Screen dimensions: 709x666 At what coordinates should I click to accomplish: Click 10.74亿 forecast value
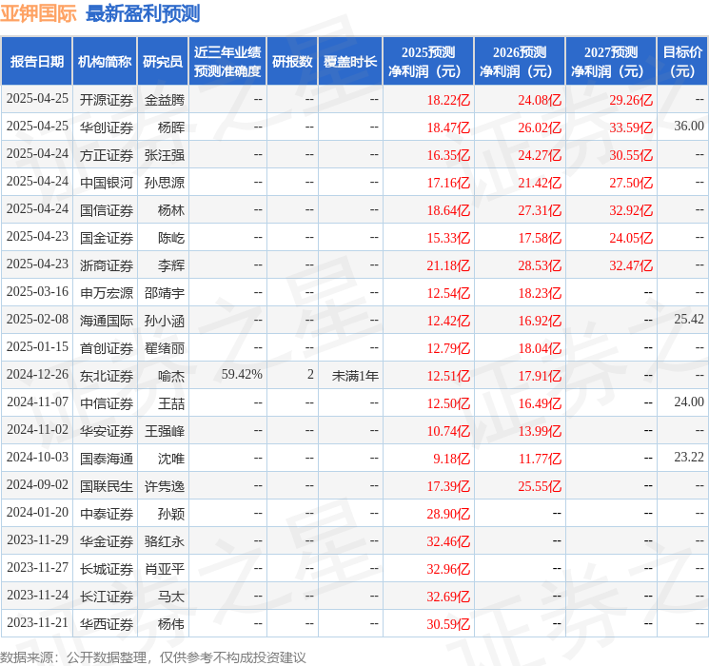click(448, 430)
